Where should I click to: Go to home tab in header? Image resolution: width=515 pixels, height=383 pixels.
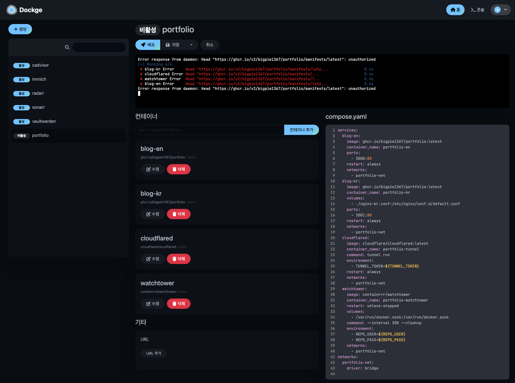(455, 10)
